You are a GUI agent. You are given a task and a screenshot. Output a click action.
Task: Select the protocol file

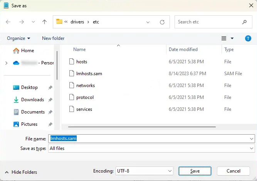85,97
